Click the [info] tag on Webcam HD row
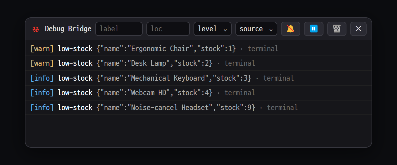The width and height of the screenshot is (397, 165). tap(42, 93)
